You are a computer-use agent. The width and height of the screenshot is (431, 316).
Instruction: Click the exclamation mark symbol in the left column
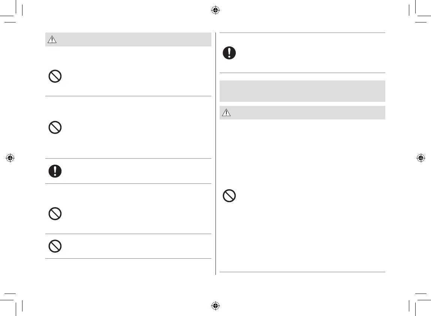tap(55, 171)
